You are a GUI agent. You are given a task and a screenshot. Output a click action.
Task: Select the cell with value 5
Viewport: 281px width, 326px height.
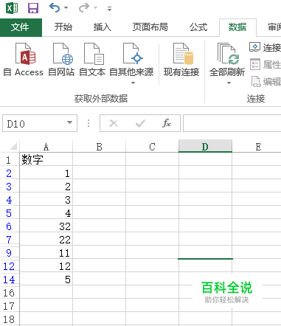[x=46, y=280]
